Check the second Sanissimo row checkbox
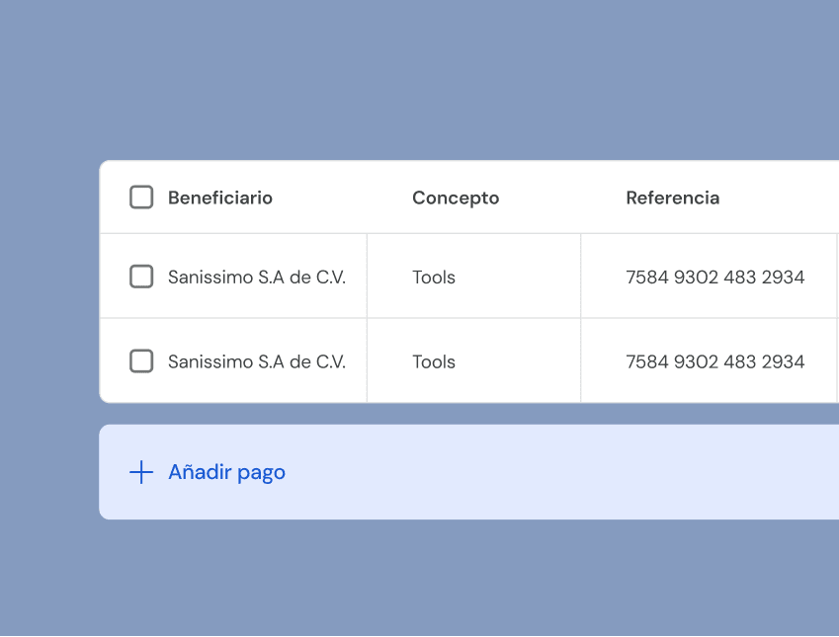Image resolution: width=839 pixels, height=637 pixels. pyautogui.click(x=141, y=361)
